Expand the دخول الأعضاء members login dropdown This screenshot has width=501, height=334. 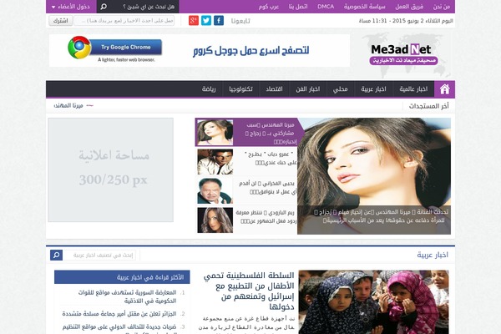pyautogui.click(x=71, y=7)
